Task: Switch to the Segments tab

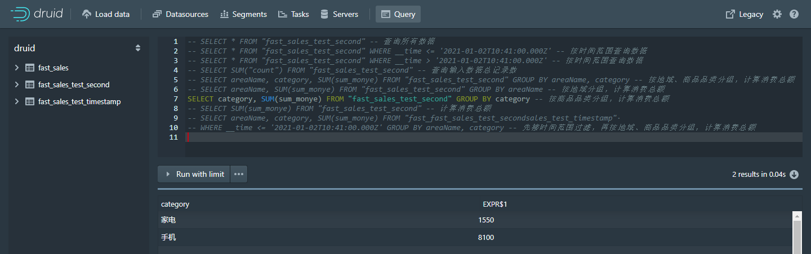Action: [243, 14]
